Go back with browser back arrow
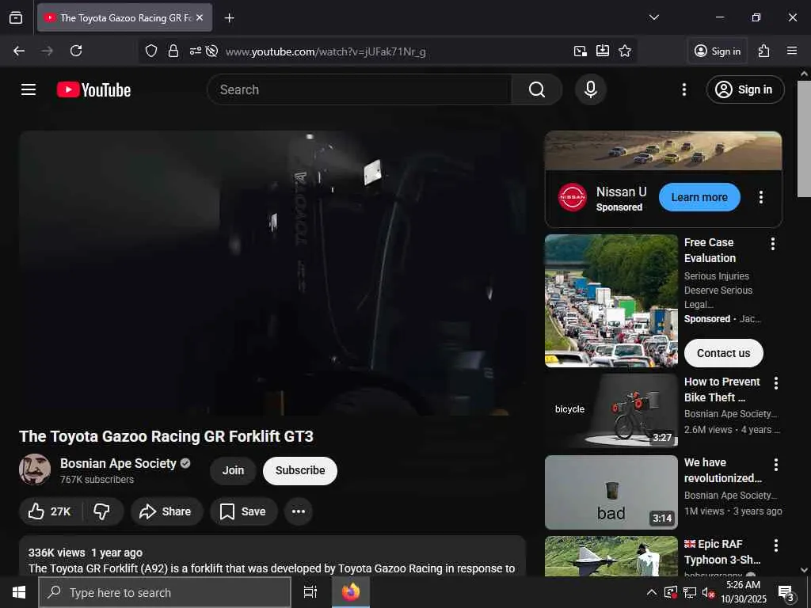The width and height of the screenshot is (811, 608). (19, 51)
